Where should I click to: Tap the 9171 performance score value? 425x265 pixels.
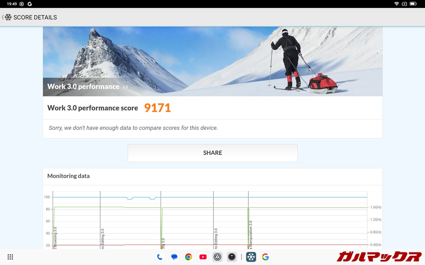click(x=157, y=108)
